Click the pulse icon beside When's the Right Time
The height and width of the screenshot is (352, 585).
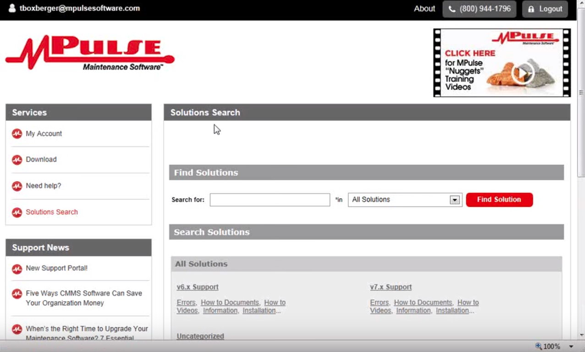click(x=17, y=329)
